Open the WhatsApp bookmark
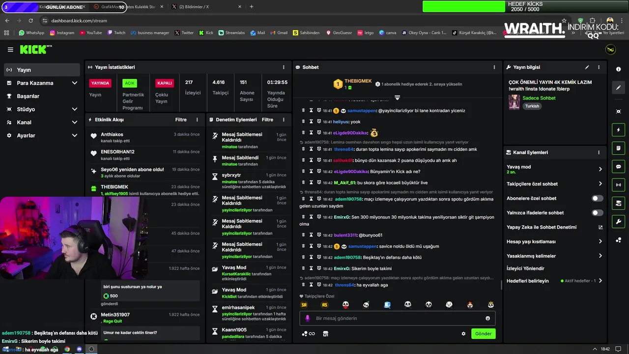The width and height of the screenshot is (629, 354). pyautogui.click(x=31, y=33)
